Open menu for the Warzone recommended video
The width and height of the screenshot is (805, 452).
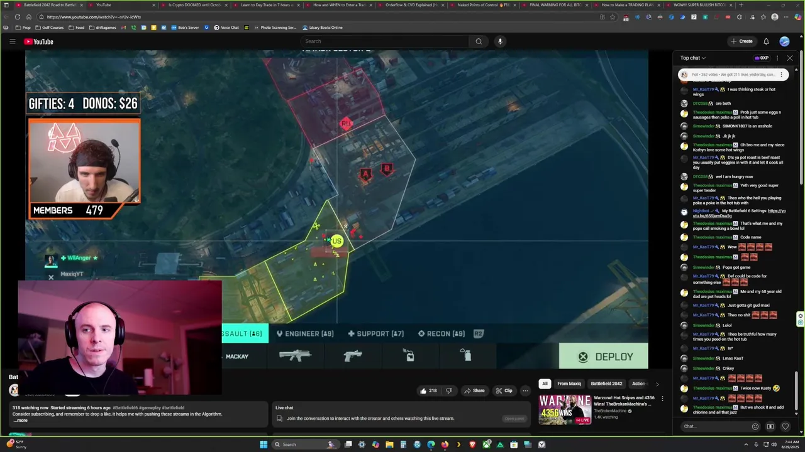coord(662,398)
